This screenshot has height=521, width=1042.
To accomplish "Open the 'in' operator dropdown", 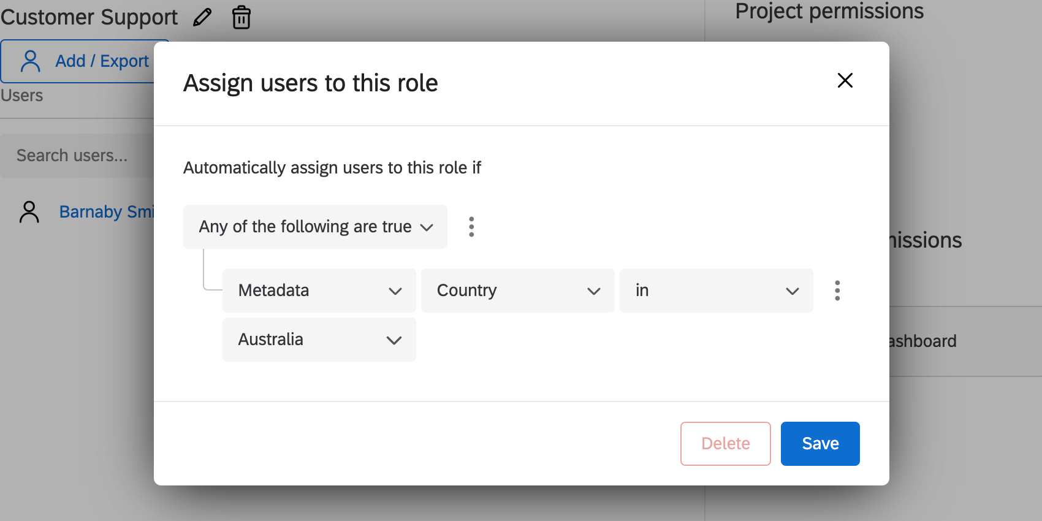I will coord(716,291).
